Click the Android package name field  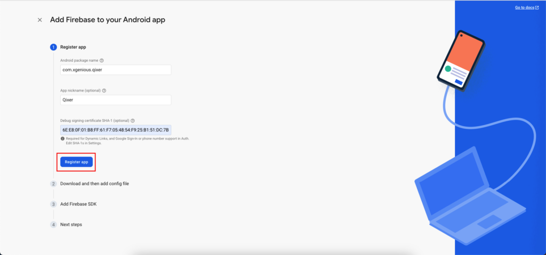coord(116,70)
